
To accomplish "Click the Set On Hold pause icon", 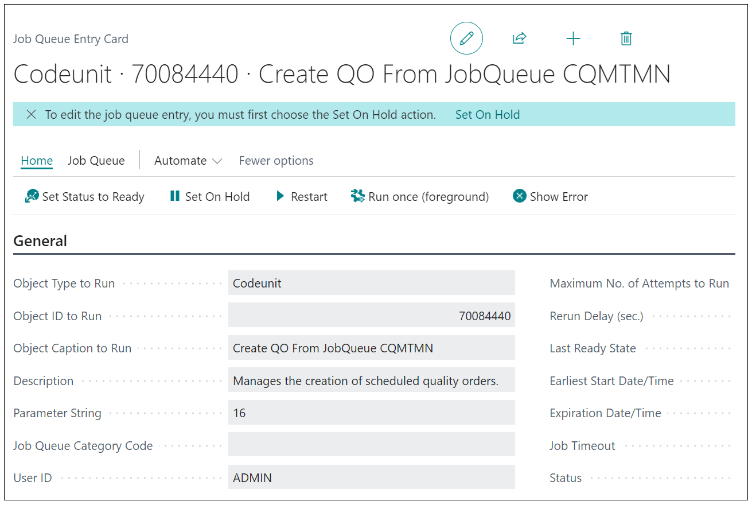I will 174,196.
